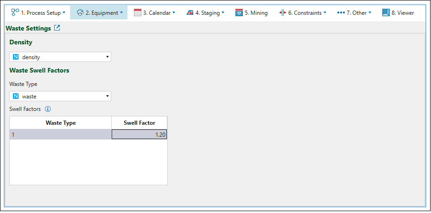Click the Constraints tab icon
The image size is (431, 213).
click(283, 12)
